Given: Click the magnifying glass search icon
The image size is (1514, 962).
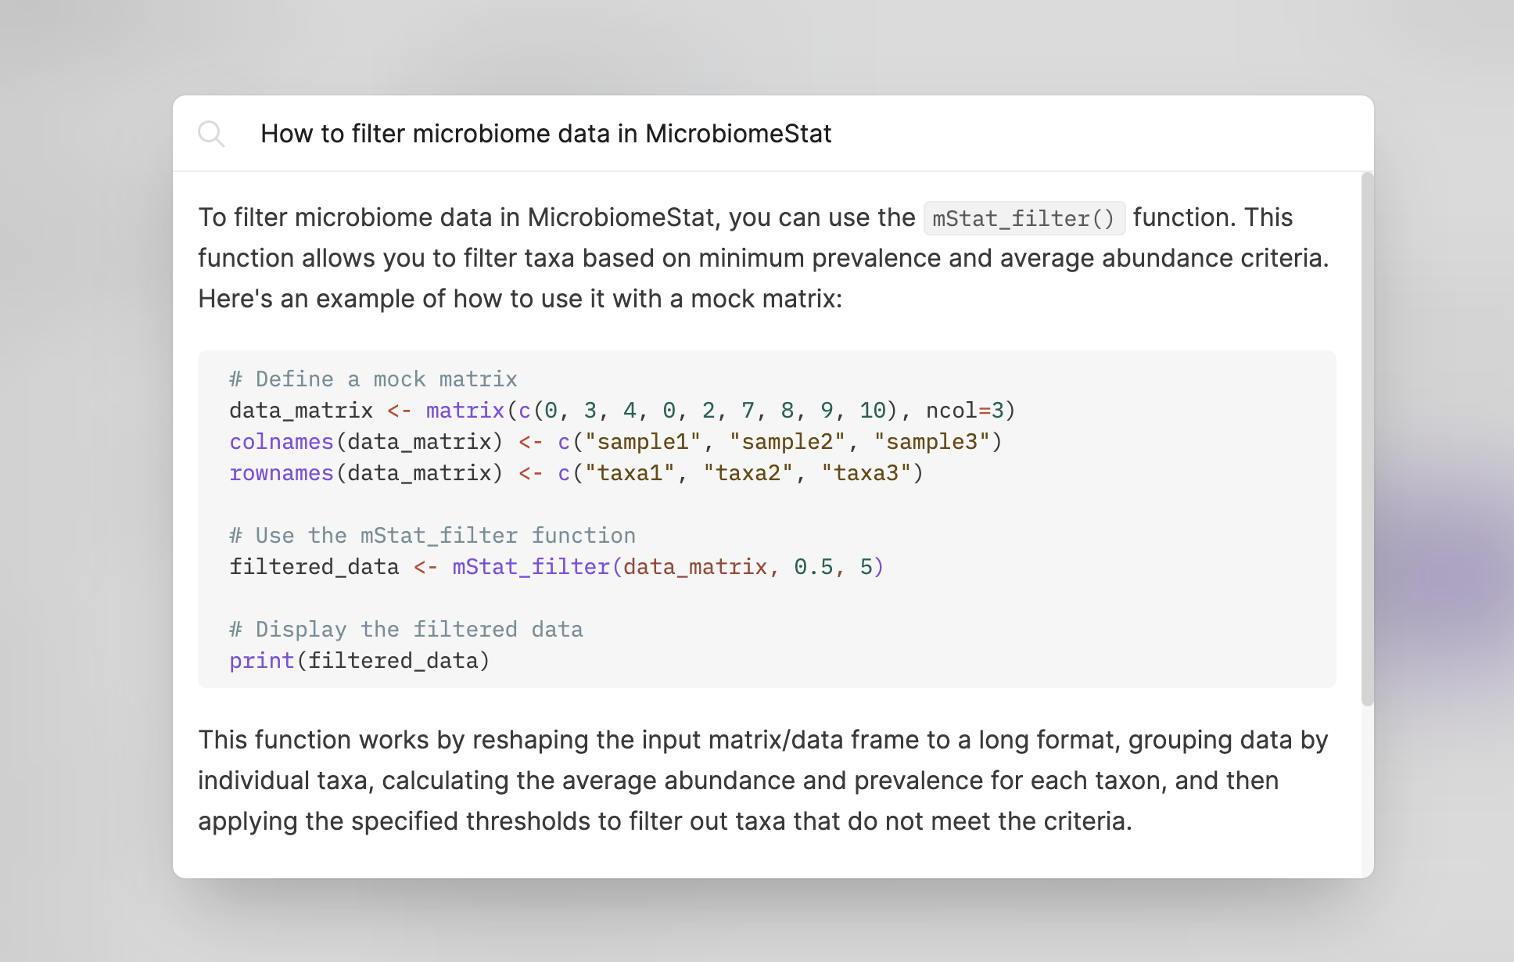Looking at the screenshot, I should coord(211,134).
